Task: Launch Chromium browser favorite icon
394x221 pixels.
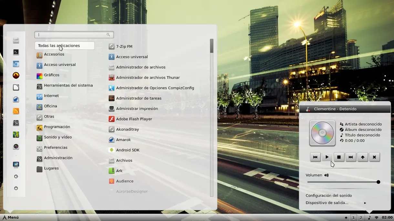Action: pos(16,64)
